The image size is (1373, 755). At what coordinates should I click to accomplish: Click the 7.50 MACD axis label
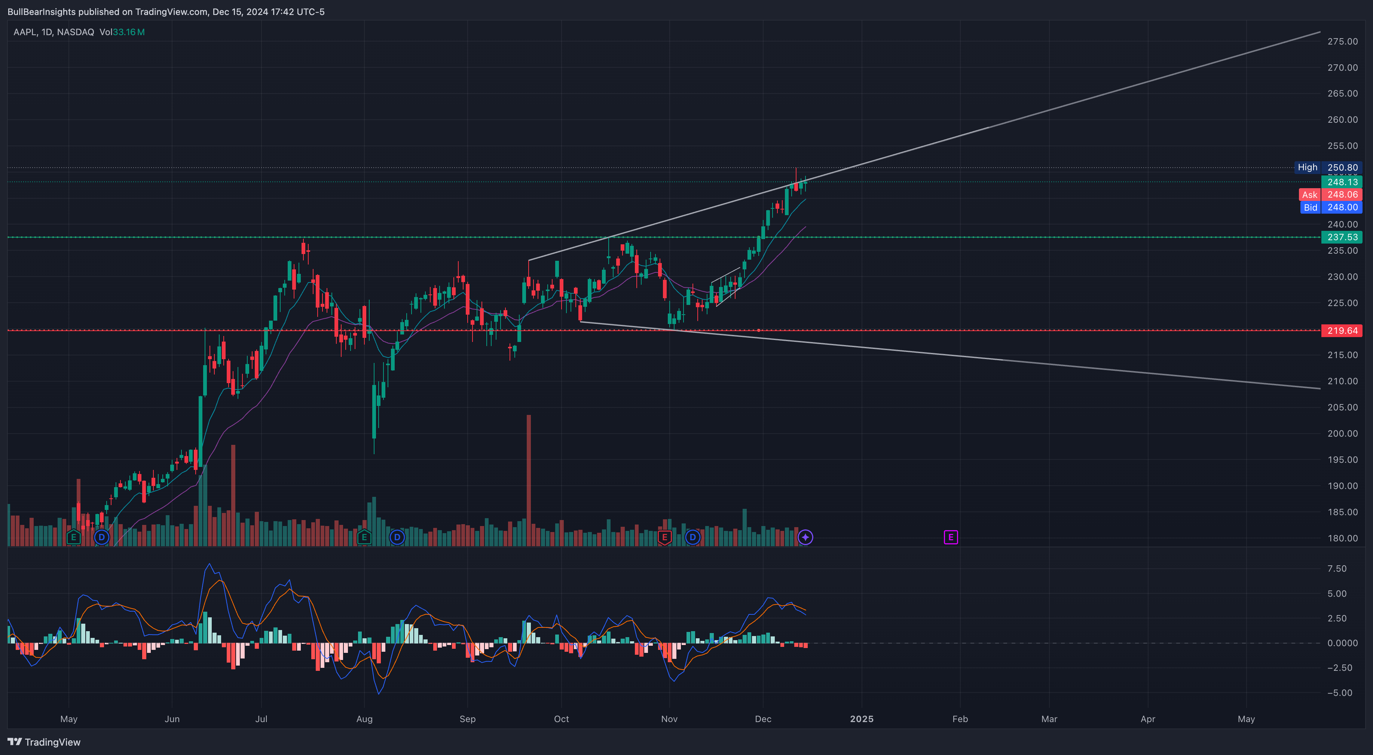click(x=1337, y=568)
